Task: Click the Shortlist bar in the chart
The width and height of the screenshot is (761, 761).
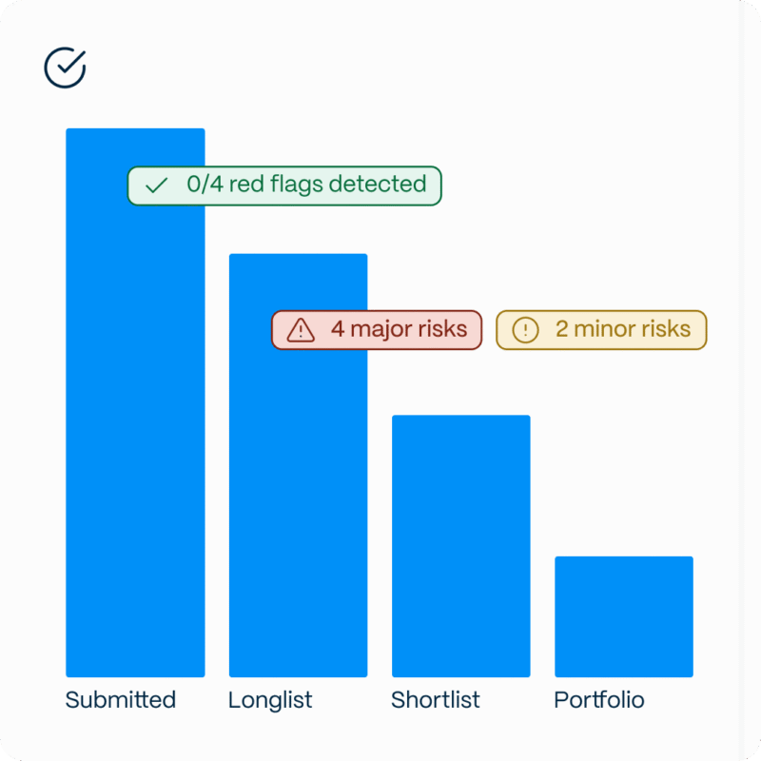Action: tap(461, 546)
